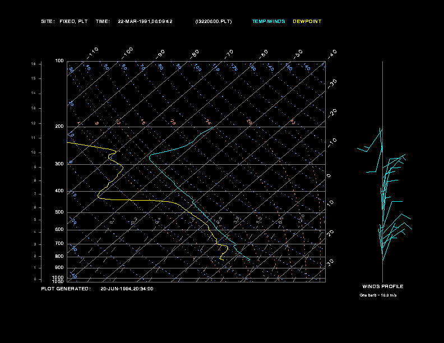Click the -90 isotherm label

[160, 54]
